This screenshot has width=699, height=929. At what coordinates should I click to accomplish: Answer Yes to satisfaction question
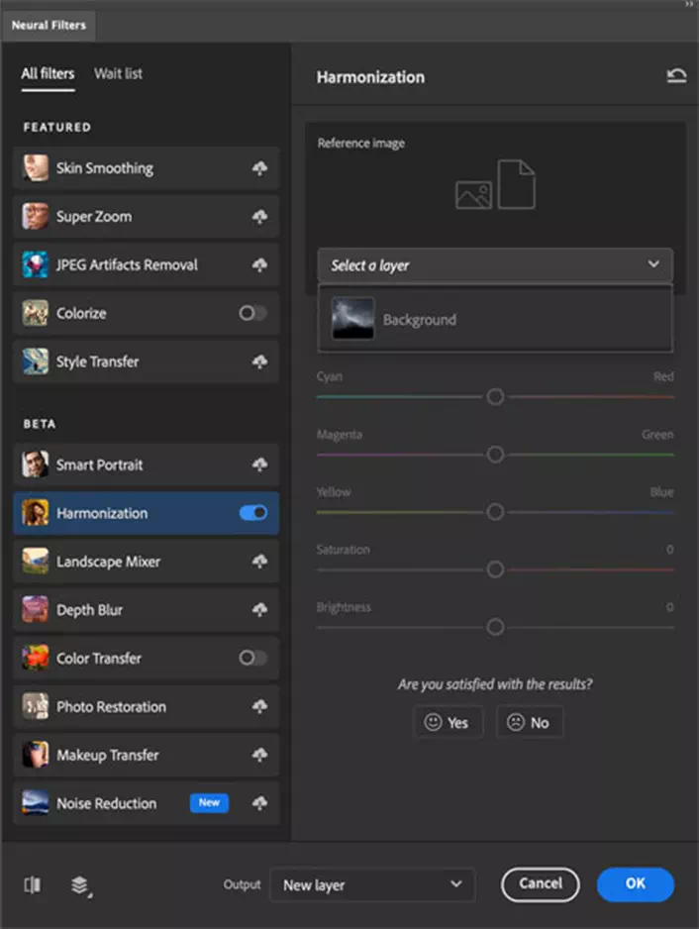[x=448, y=722]
